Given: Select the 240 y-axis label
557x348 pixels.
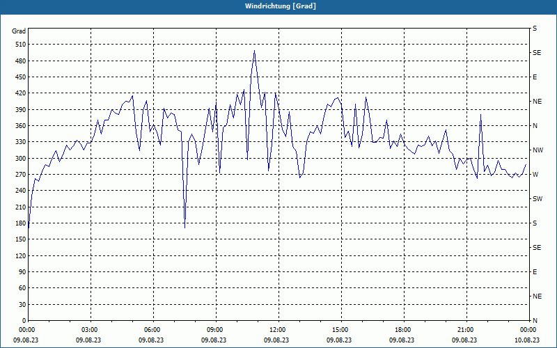Looking at the screenshot, I should [21, 191].
